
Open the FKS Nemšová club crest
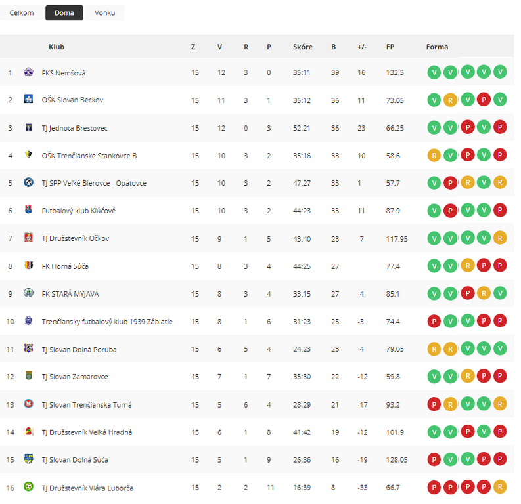(28, 72)
